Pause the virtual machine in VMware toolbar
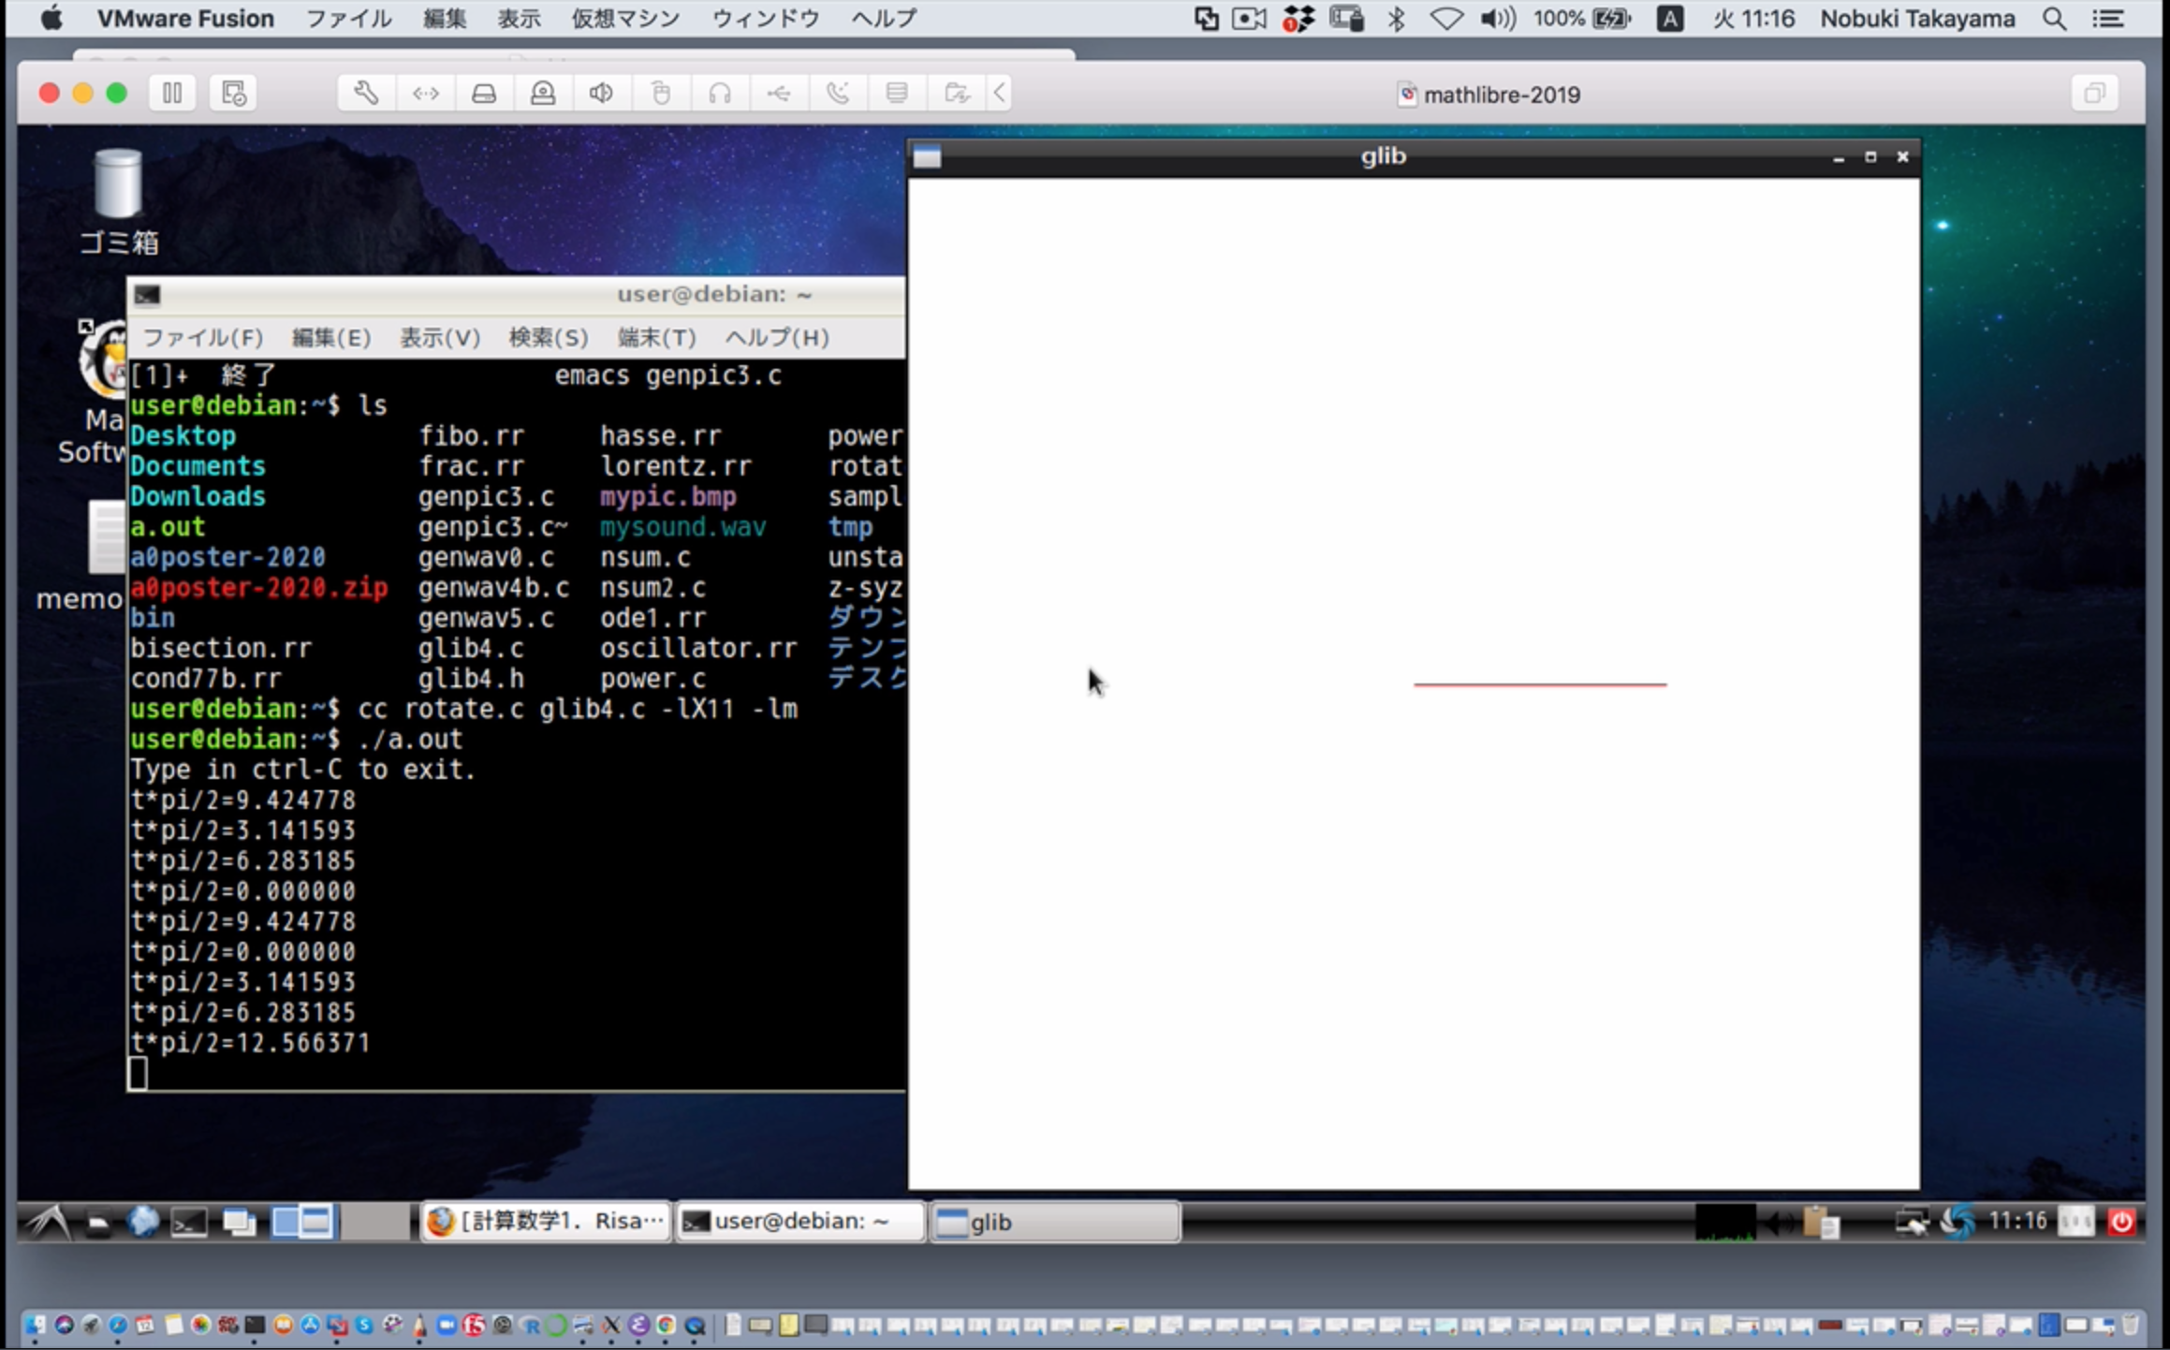2170x1350 pixels. point(172,93)
